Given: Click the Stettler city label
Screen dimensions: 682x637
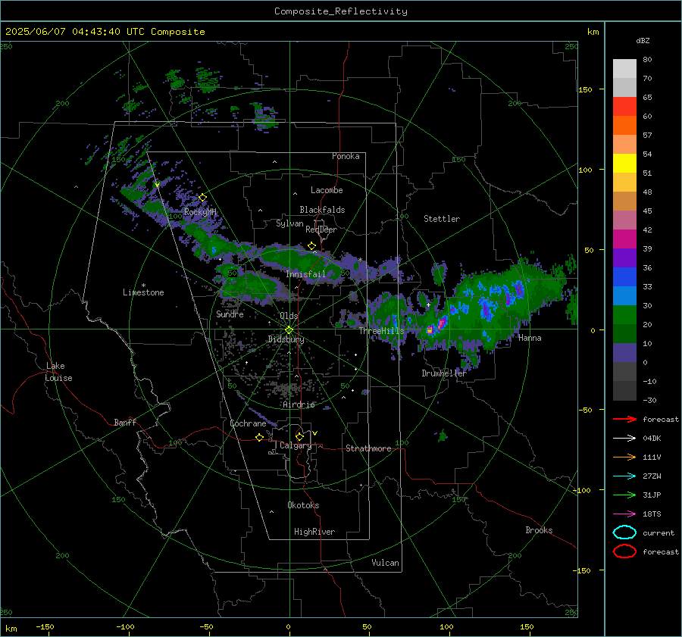Looking at the screenshot, I should 442,219.
